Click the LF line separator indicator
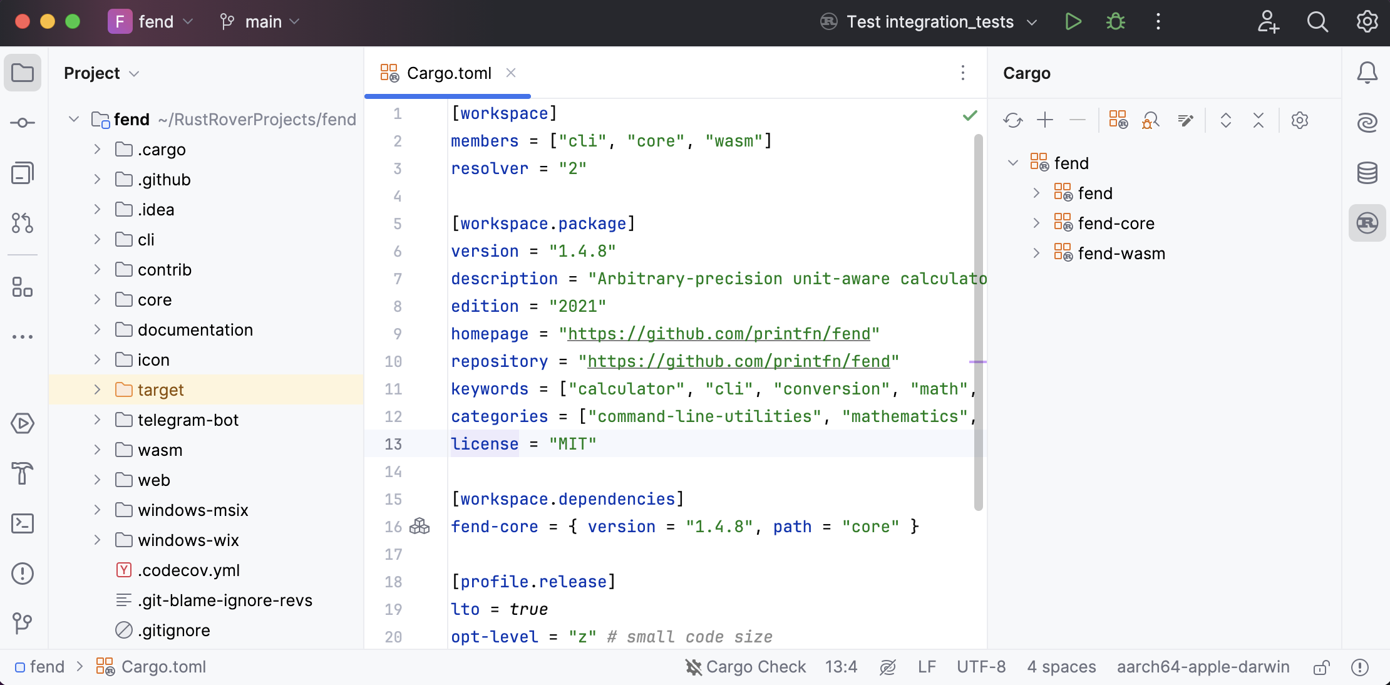Image resolution: width=1390 pixels, height=685 pixels. (927, 666)
